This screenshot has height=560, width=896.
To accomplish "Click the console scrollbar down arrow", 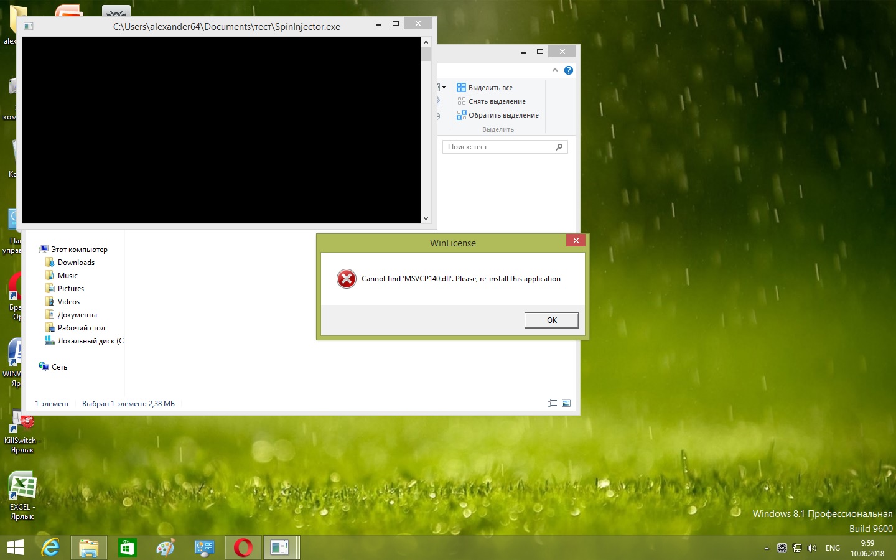I will coord(426,218).
